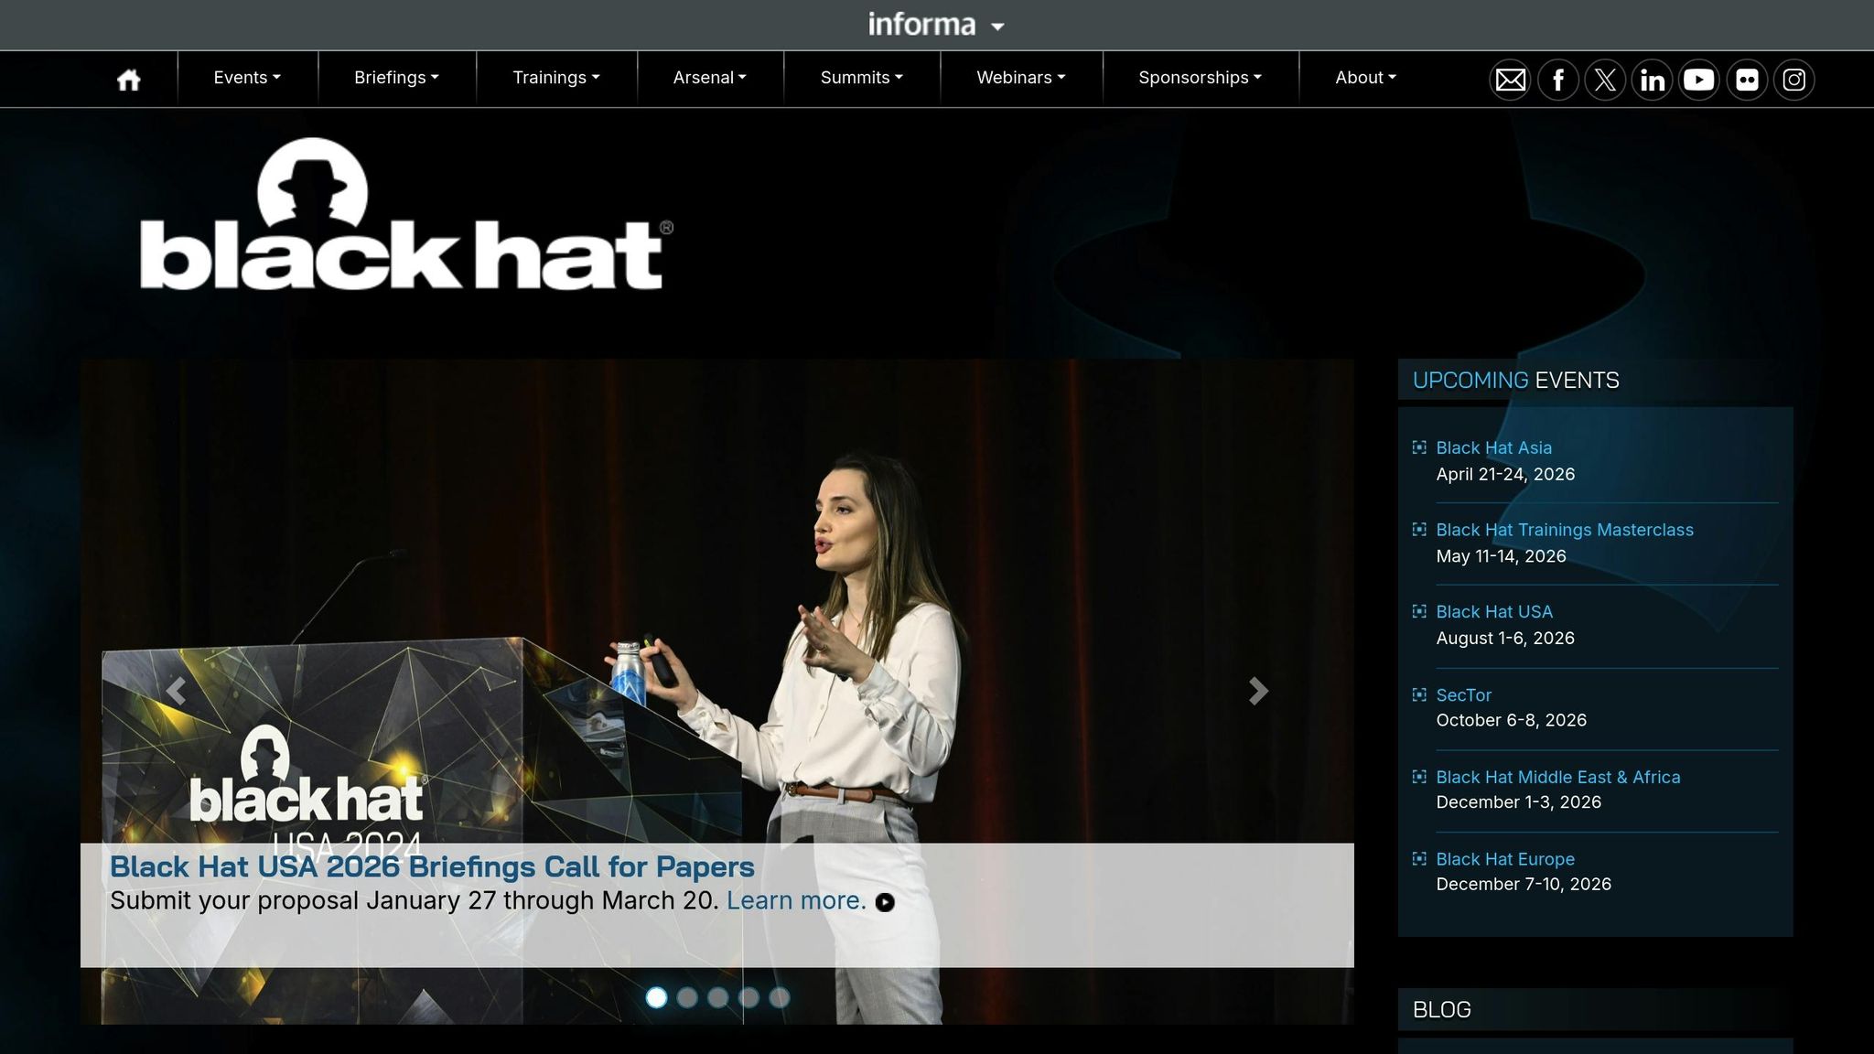
Task: Expand the Events dropdown menu
Action: point(245,78)
